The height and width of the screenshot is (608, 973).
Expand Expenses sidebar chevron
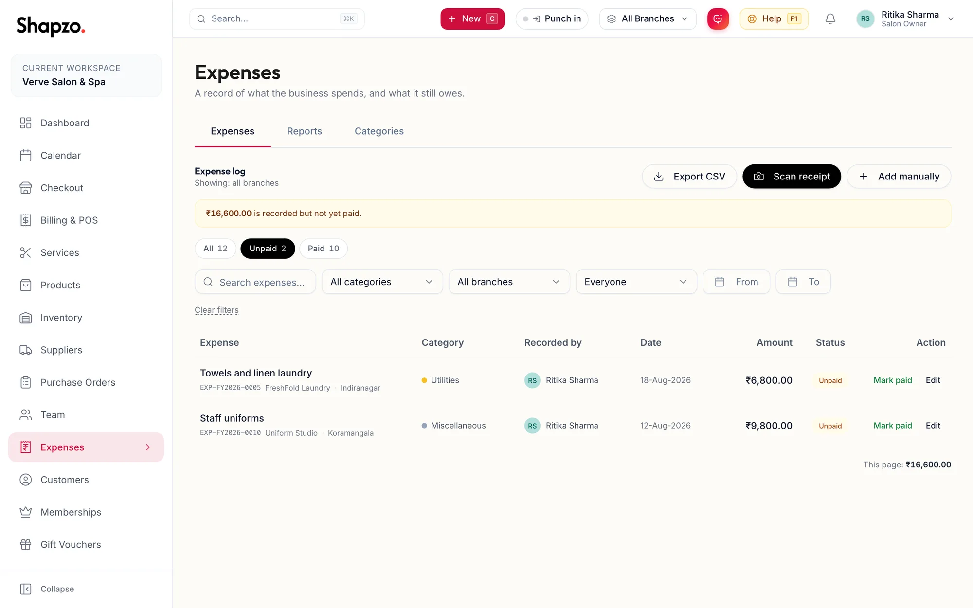[x=148, y=447]
